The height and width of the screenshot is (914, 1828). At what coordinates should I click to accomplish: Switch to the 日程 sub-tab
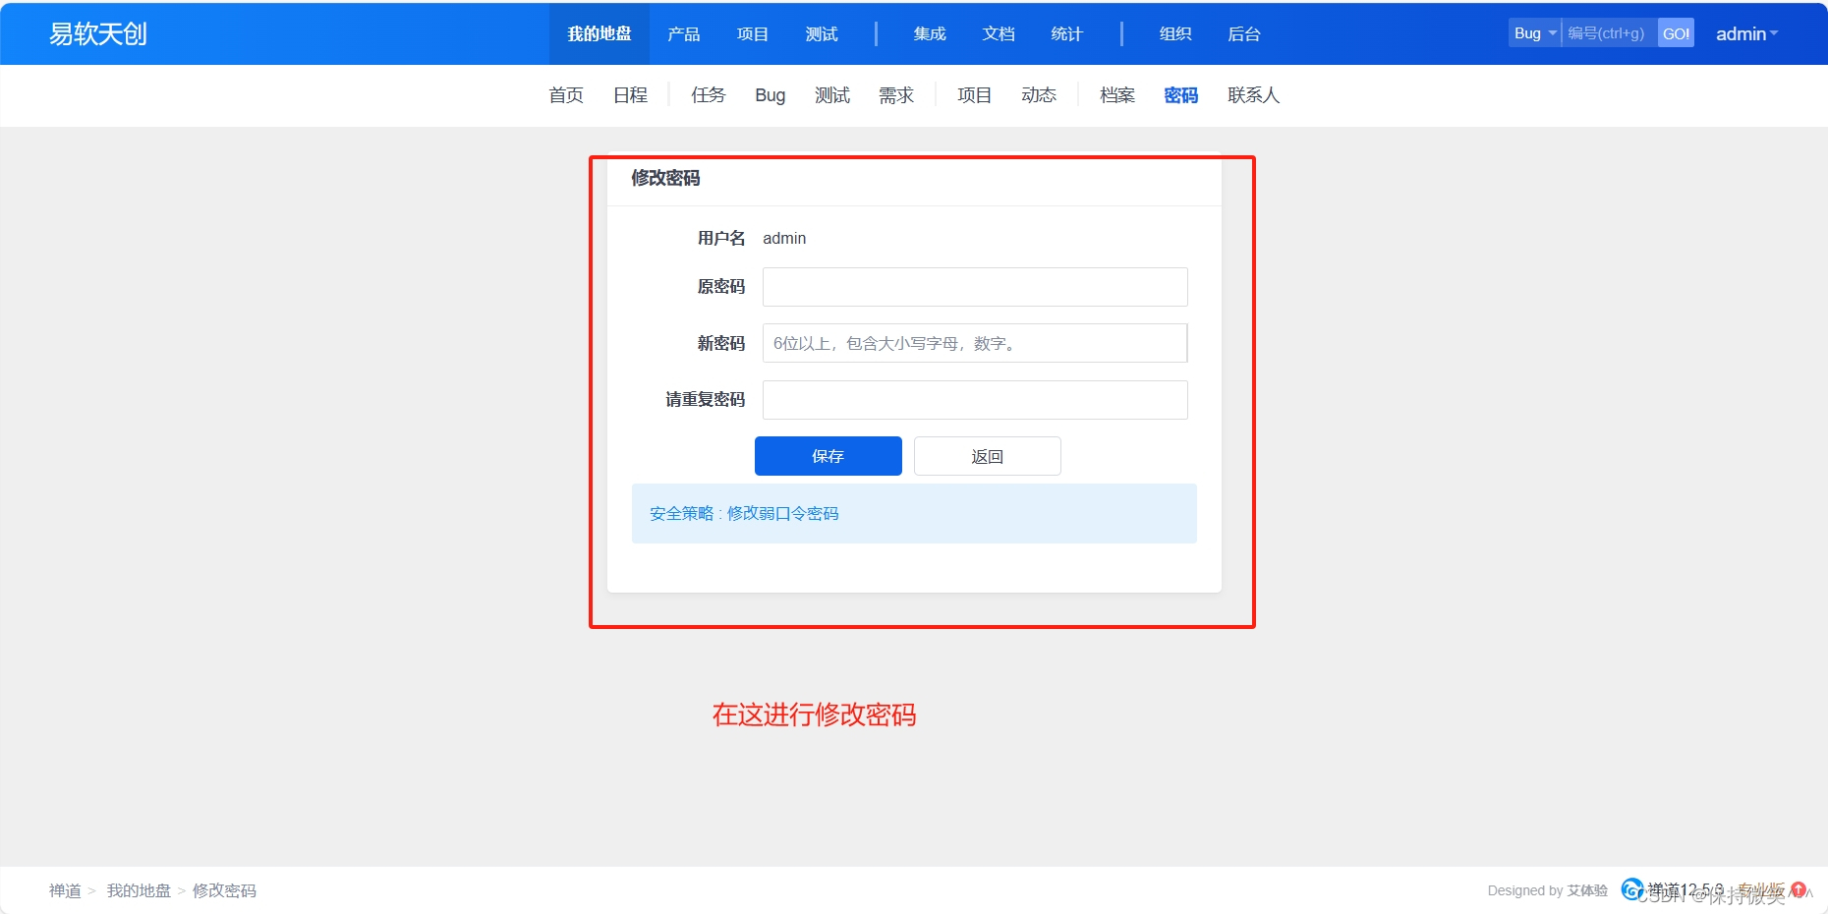(x=630, y=95)
